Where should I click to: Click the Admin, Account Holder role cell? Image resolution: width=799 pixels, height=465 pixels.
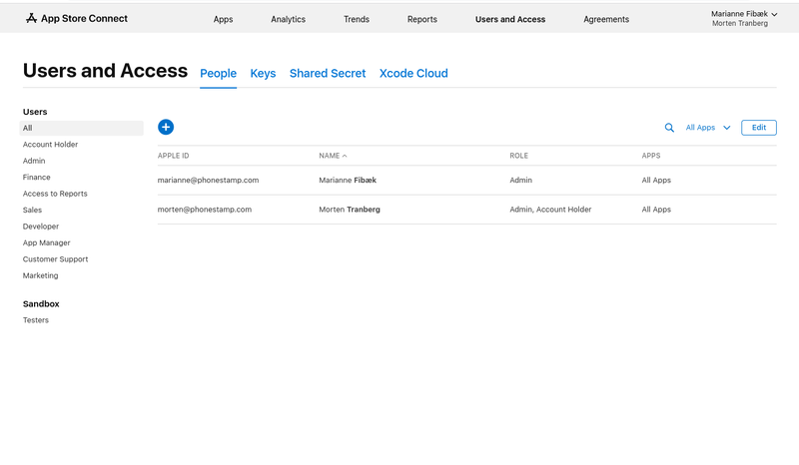(550, 210)
